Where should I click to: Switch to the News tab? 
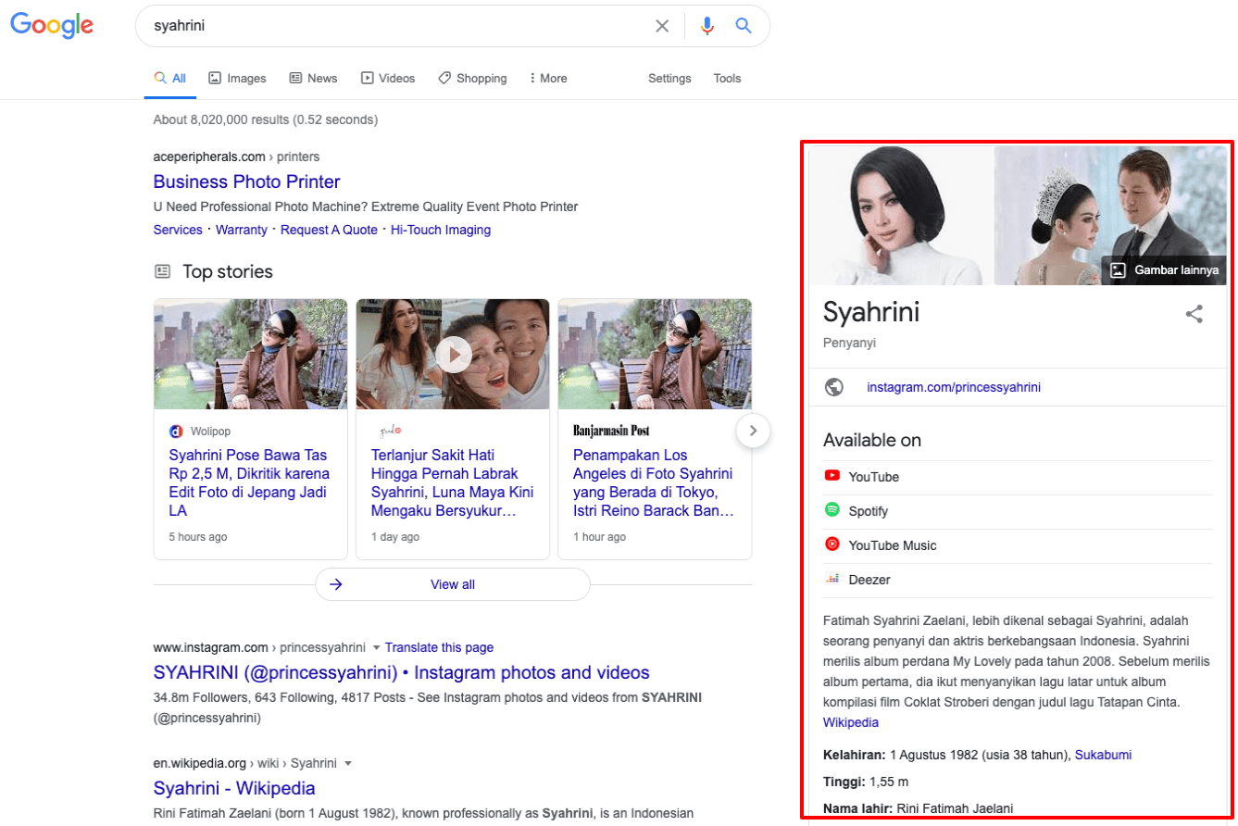tap(313, 79)
